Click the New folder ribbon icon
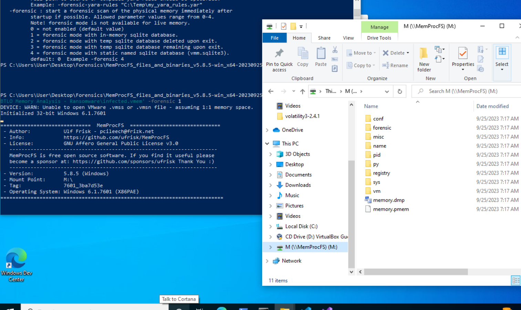Viewport: 521px width, 310px height. (x=424, y=54)
